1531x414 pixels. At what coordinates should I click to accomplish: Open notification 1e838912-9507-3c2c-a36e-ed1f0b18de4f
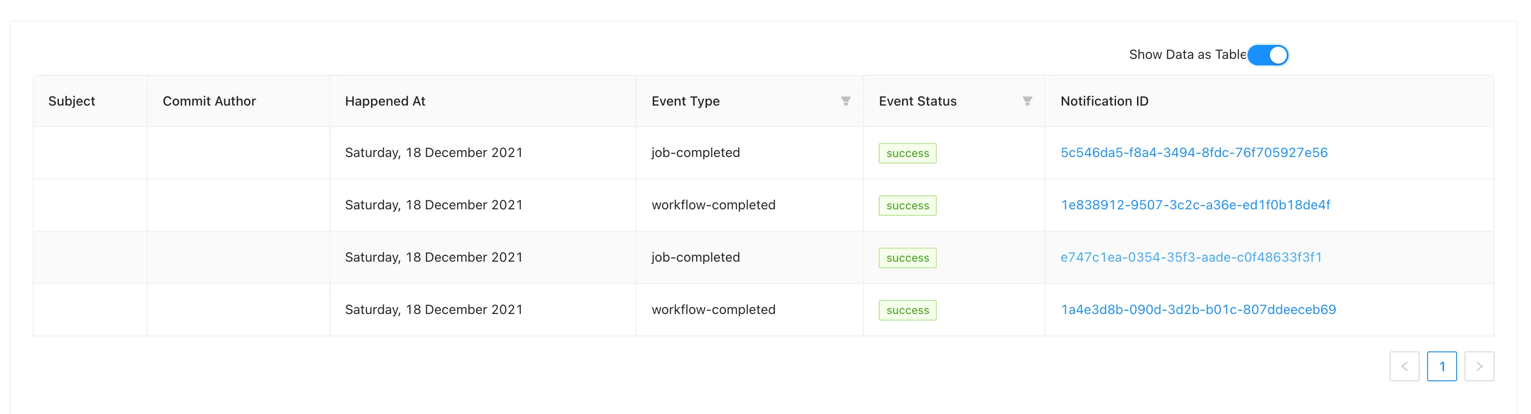coord(1196,205)
